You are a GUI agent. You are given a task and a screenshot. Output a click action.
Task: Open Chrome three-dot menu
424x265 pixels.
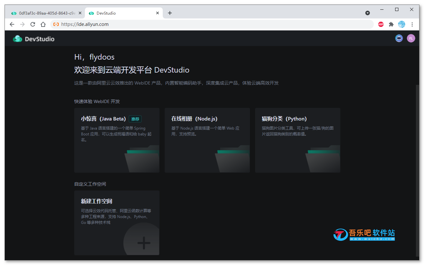click(412, 24)
